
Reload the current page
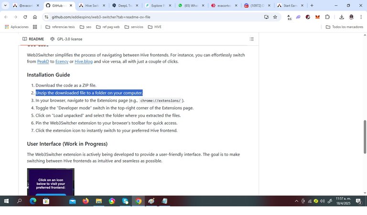[25, 17]
